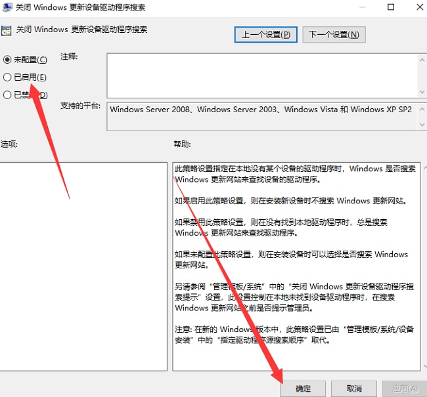This screenshot has width=427, height=397.
Task: Select the 已禁用 radio option
Action: [8, 95]
